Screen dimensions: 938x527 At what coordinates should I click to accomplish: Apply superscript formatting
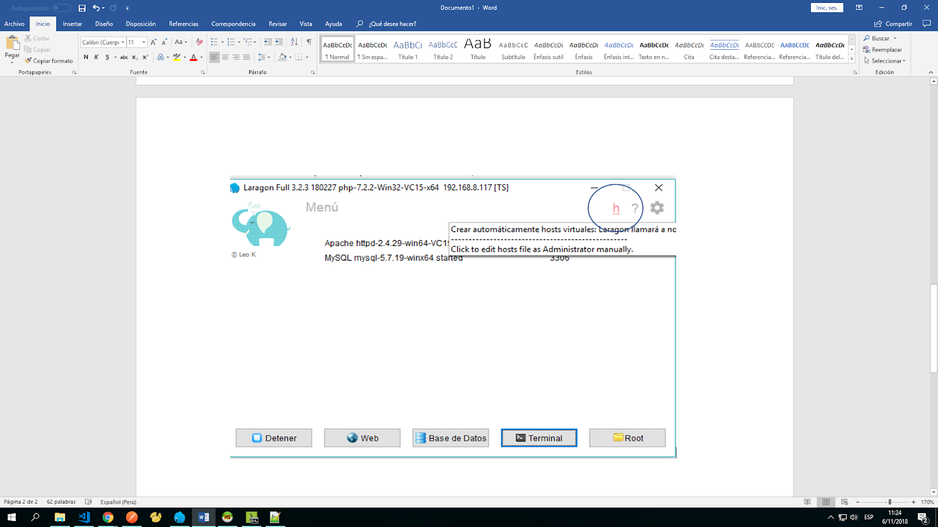[x=145, y=57]
